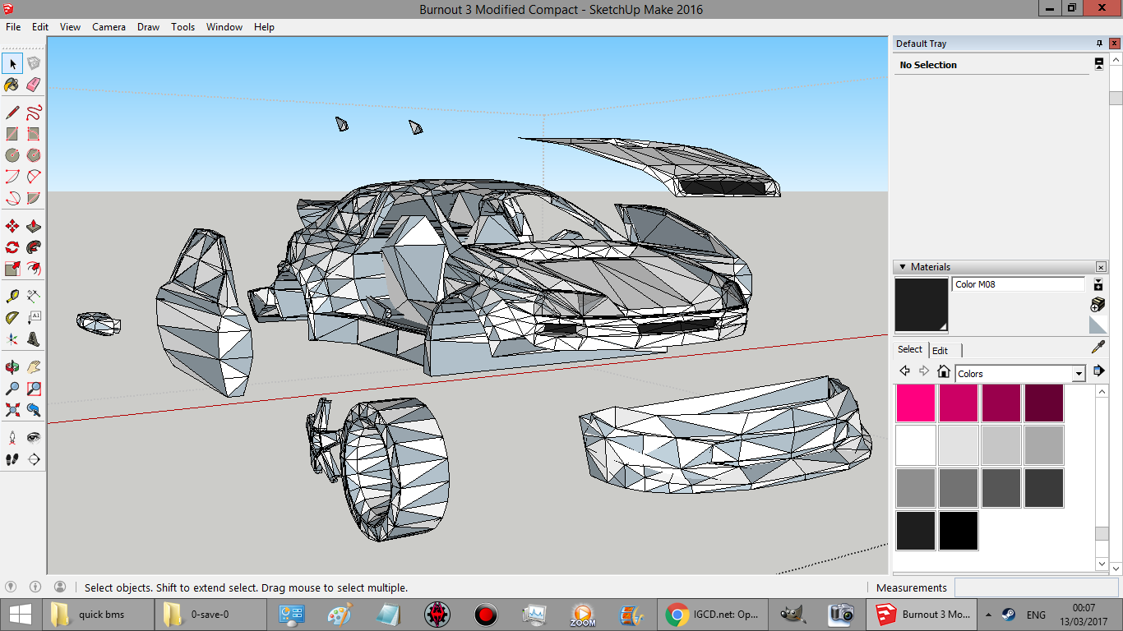
Task: Pick the Push/Pull tool
Action: [x=34, y=226]
